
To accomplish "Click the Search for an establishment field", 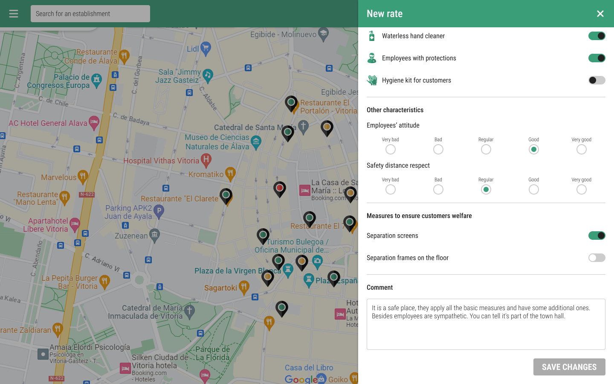I will [x=90, y=14].
